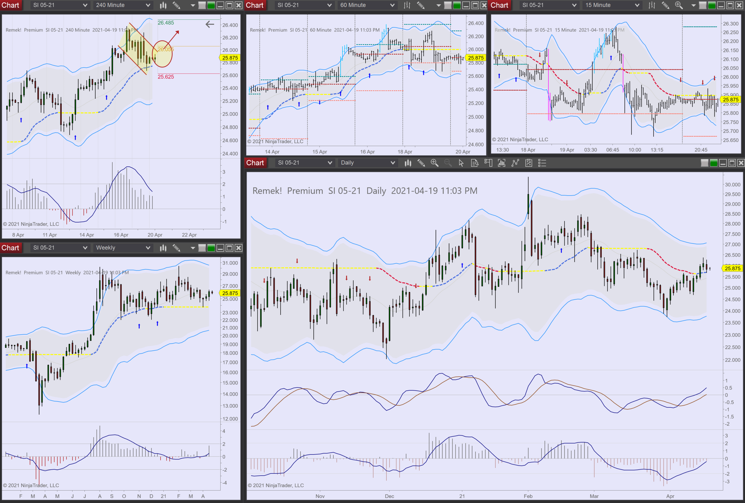Click the Chart tab of the Weekly window
Screen dimensions: 745x503
[10, 248]
